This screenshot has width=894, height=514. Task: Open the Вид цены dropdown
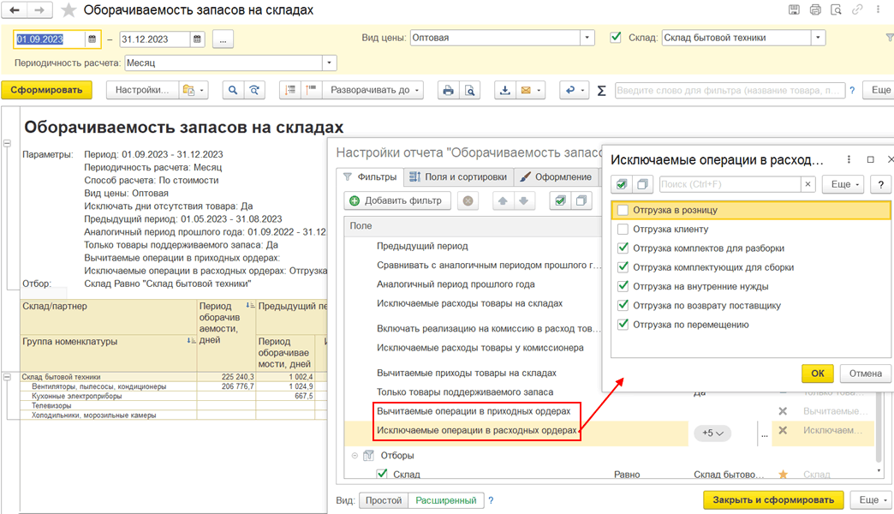(x=587, y=39)
